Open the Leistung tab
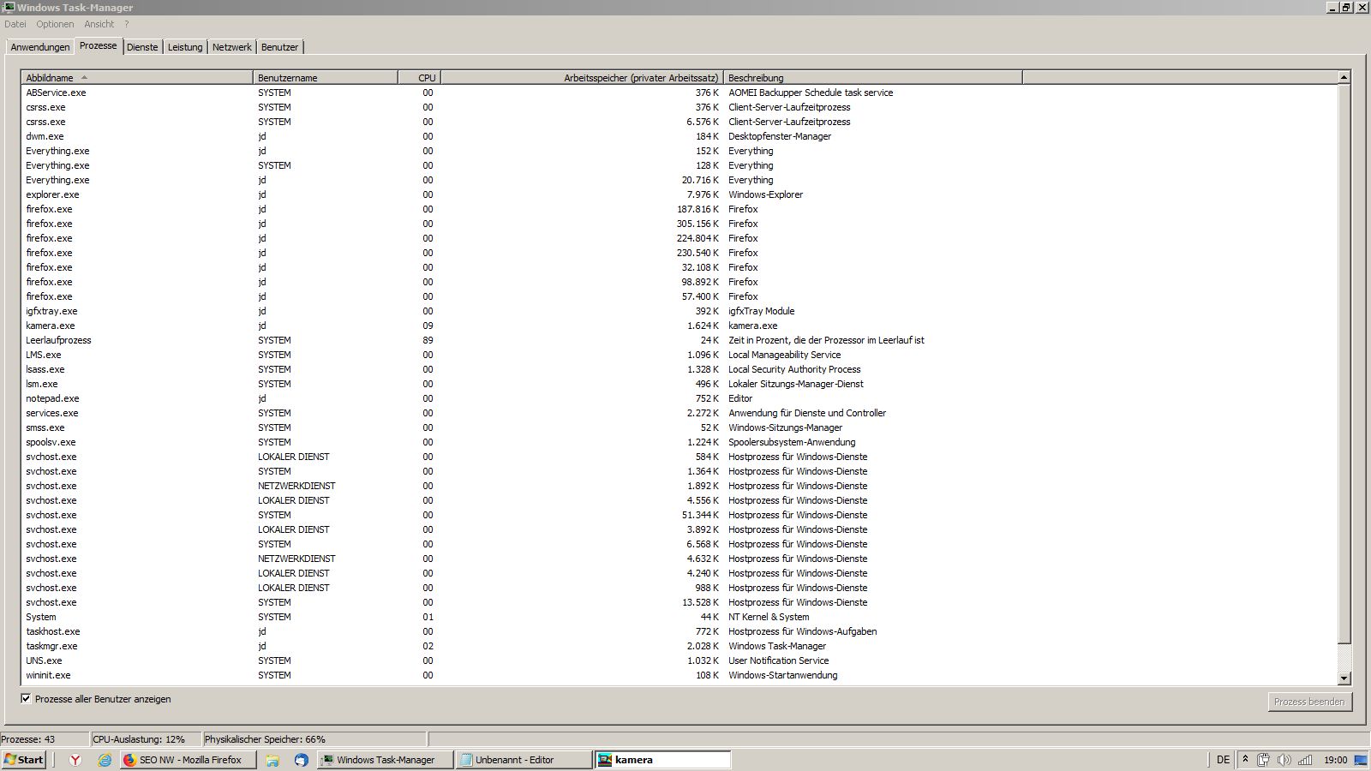The width and height of the screenshot is (1371, 771). point(185,47)
